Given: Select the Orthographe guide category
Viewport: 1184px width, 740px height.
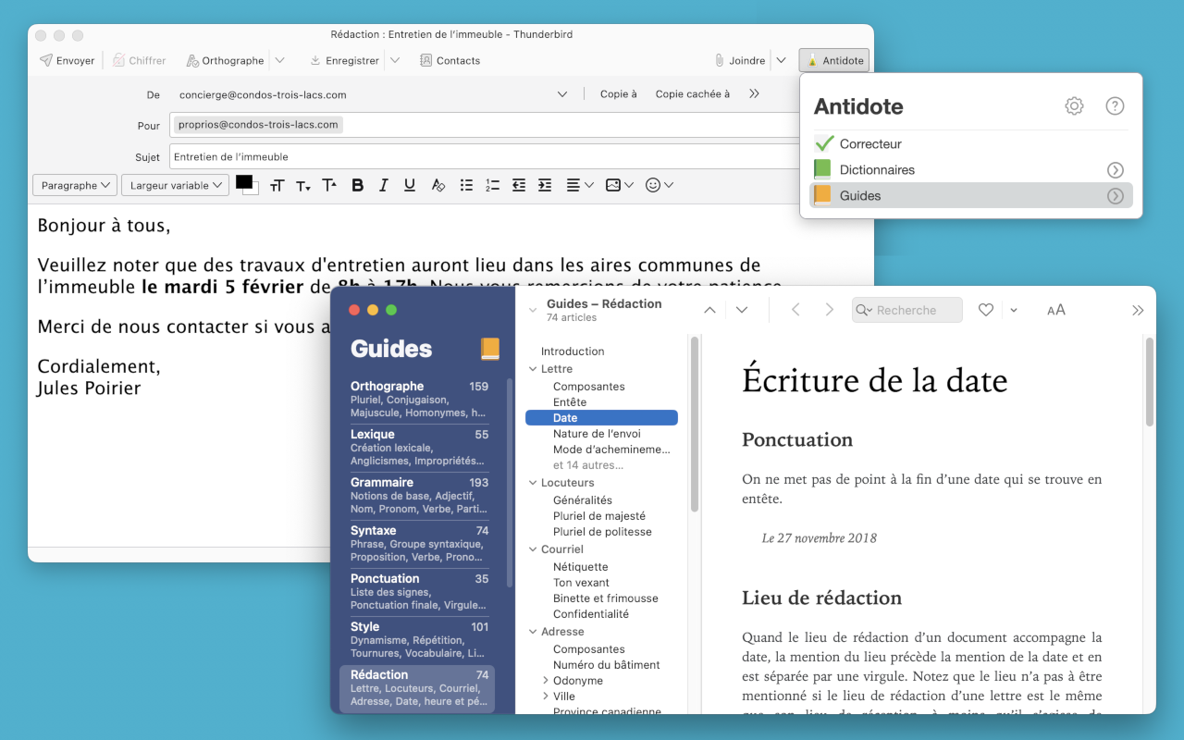Looking at the screenshot, I should click(x=419, y=400).
